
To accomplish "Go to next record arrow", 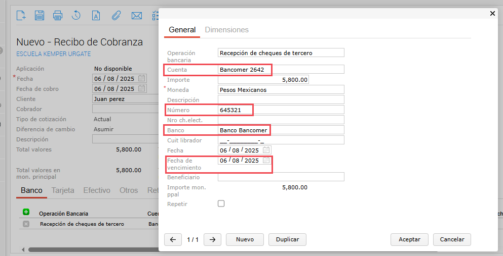I will 212,239.
